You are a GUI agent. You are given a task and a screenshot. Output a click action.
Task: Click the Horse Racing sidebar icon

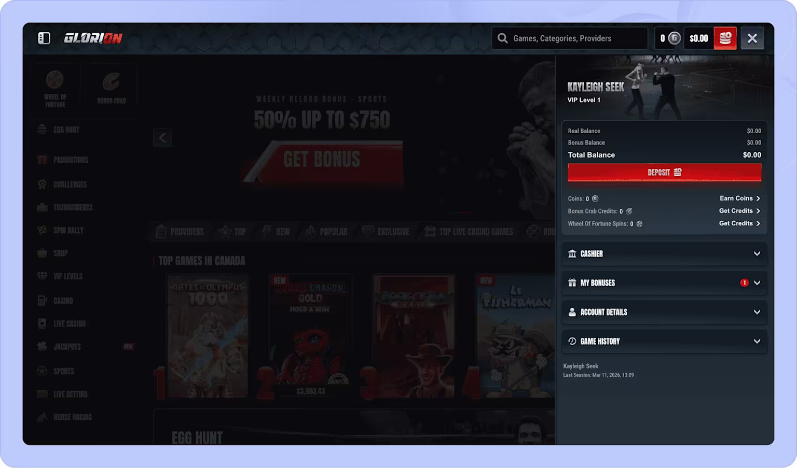tap(42, 417)
